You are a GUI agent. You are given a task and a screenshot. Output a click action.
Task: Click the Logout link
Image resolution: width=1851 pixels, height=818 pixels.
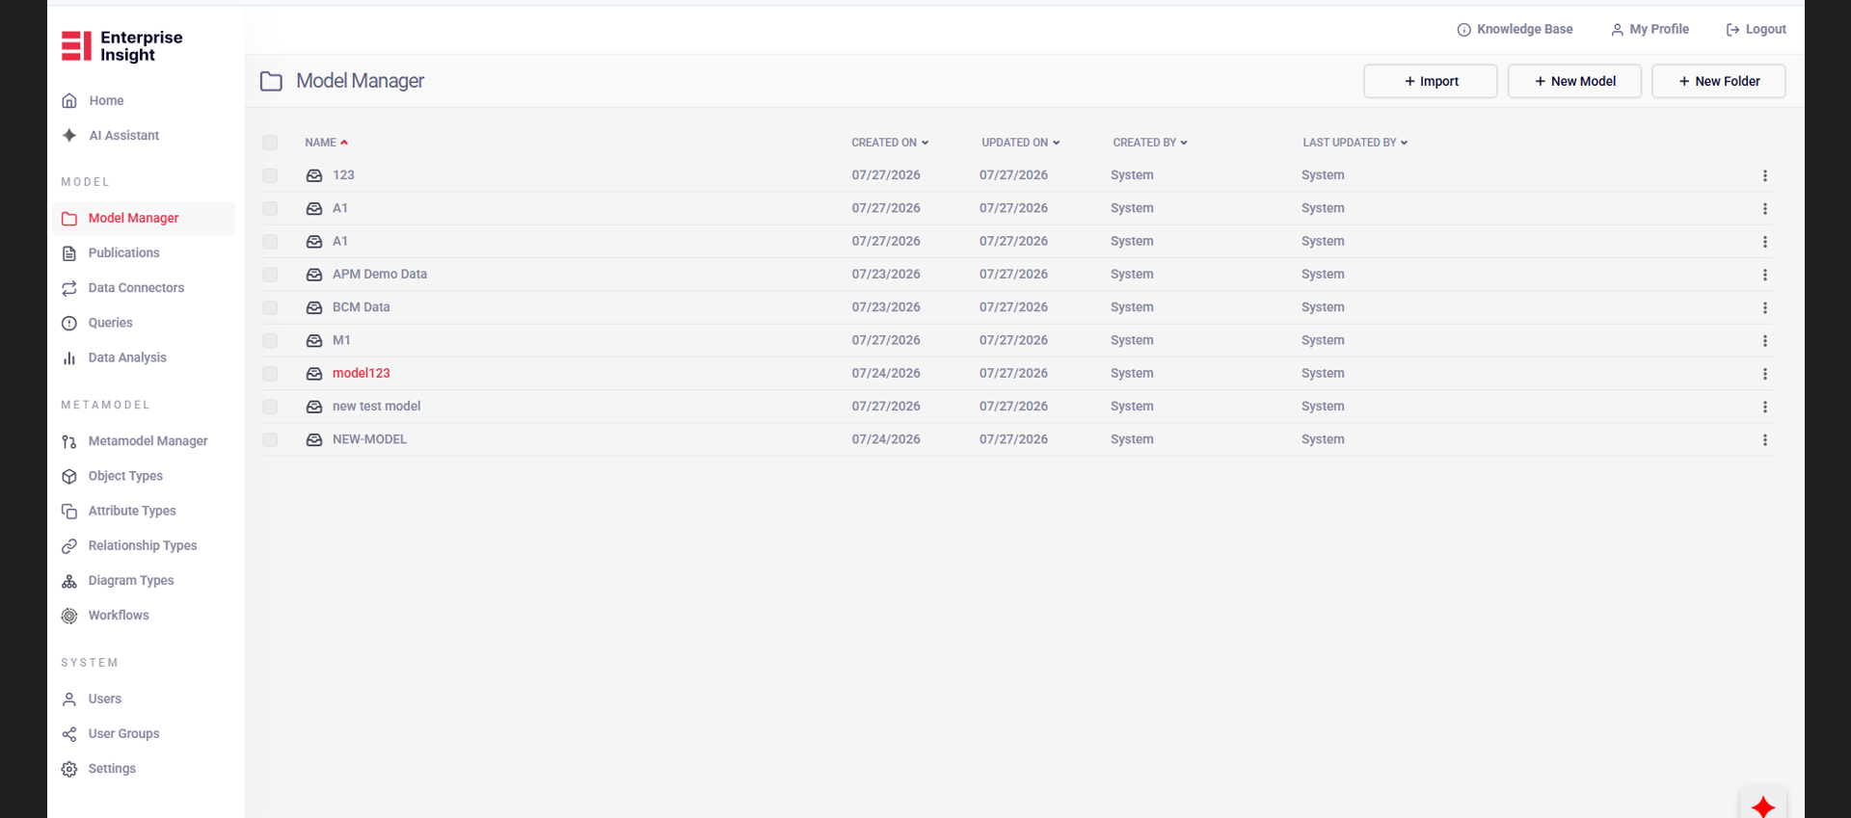pos(1756,30)
